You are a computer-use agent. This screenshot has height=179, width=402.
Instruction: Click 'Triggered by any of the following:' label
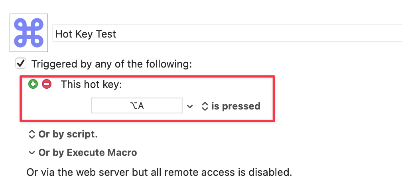click(112, 64)
